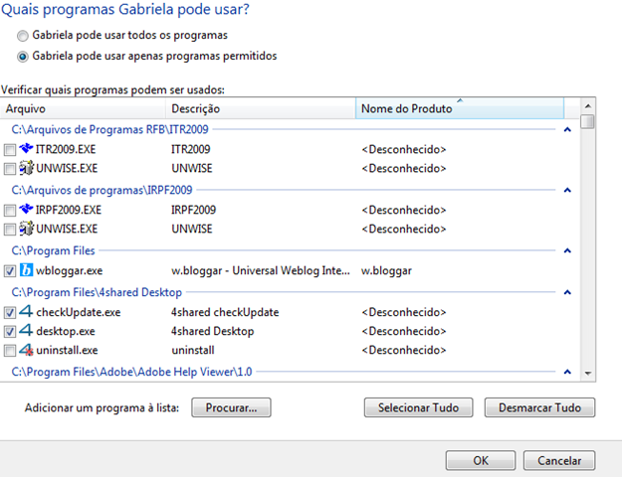
Task: Check the IRPF2009.EXE checkbox
Action: coord(10,211)
